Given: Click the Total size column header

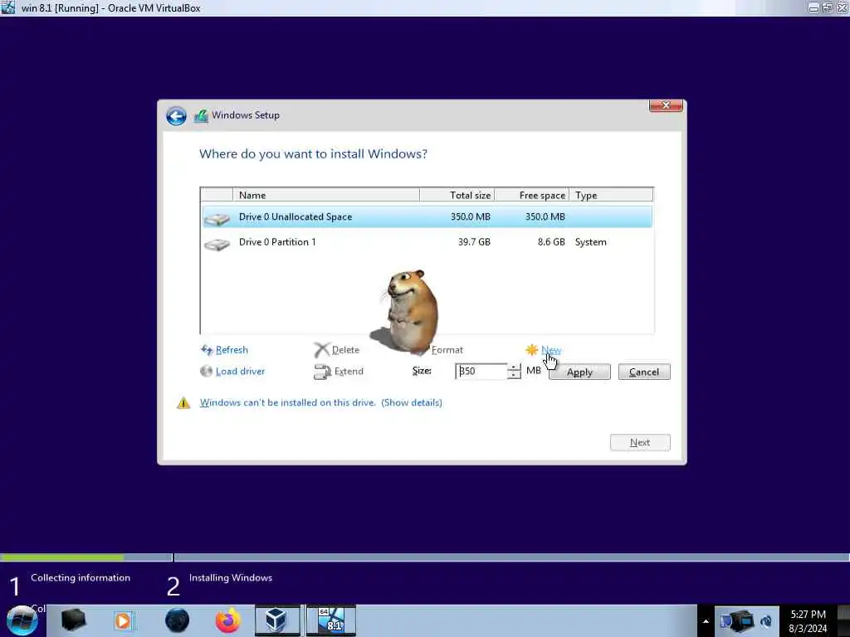Looking at the screenshot, I should [457, 195].
